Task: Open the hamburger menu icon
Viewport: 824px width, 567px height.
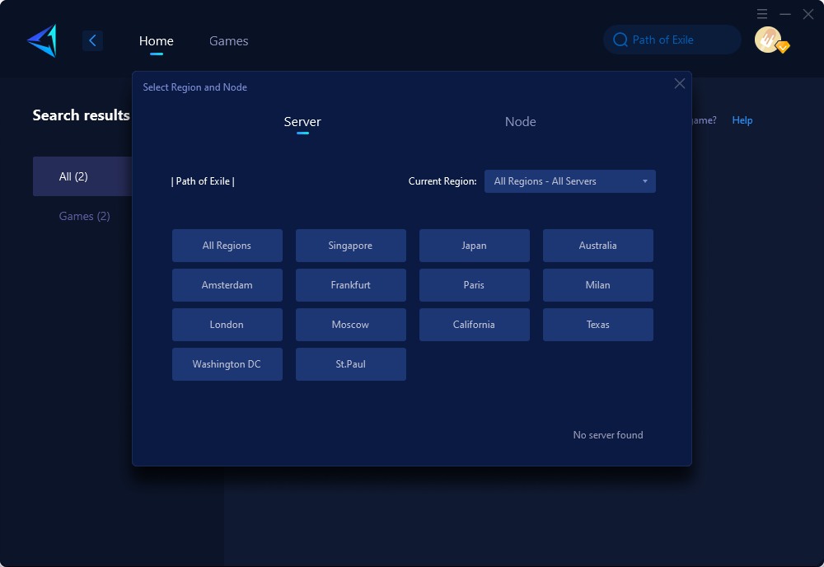Action: point(762,14)
